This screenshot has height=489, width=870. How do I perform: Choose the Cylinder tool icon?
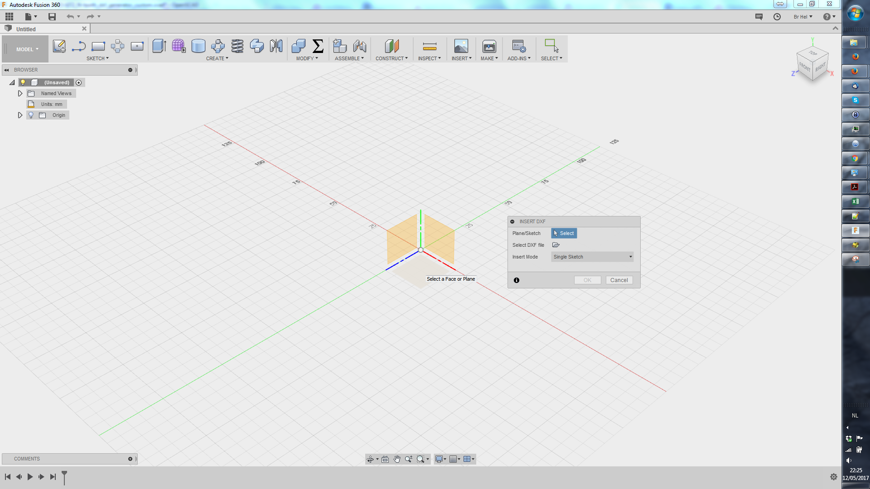click(x=198, y=46)
